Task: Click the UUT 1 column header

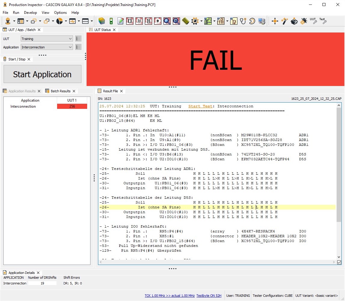Action: pos(72,100)
